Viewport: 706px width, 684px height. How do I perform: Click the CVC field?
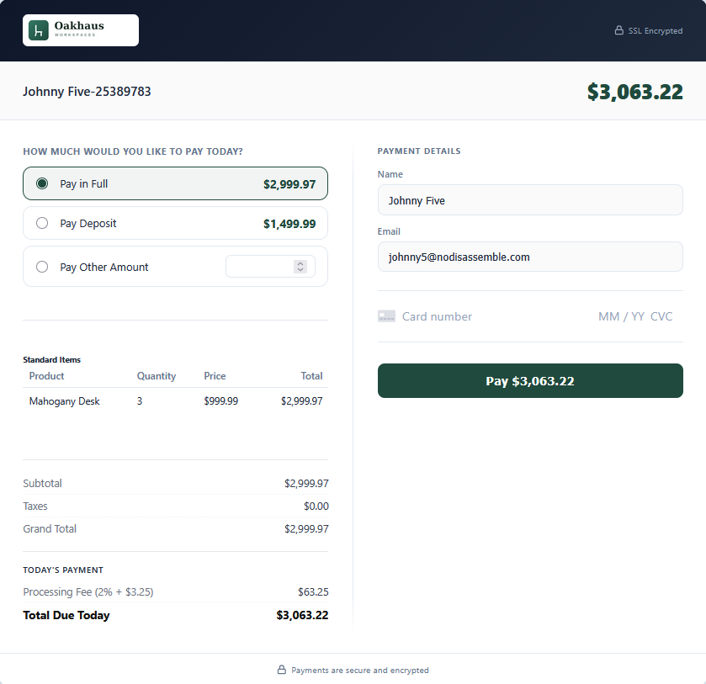pyautogui.click(x=661, y=316)
